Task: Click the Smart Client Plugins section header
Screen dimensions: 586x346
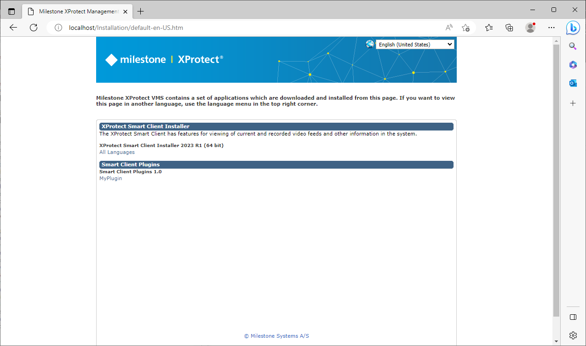Action: point(276,164)
